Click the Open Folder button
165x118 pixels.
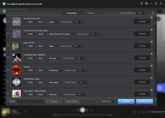tap(72, 101)
